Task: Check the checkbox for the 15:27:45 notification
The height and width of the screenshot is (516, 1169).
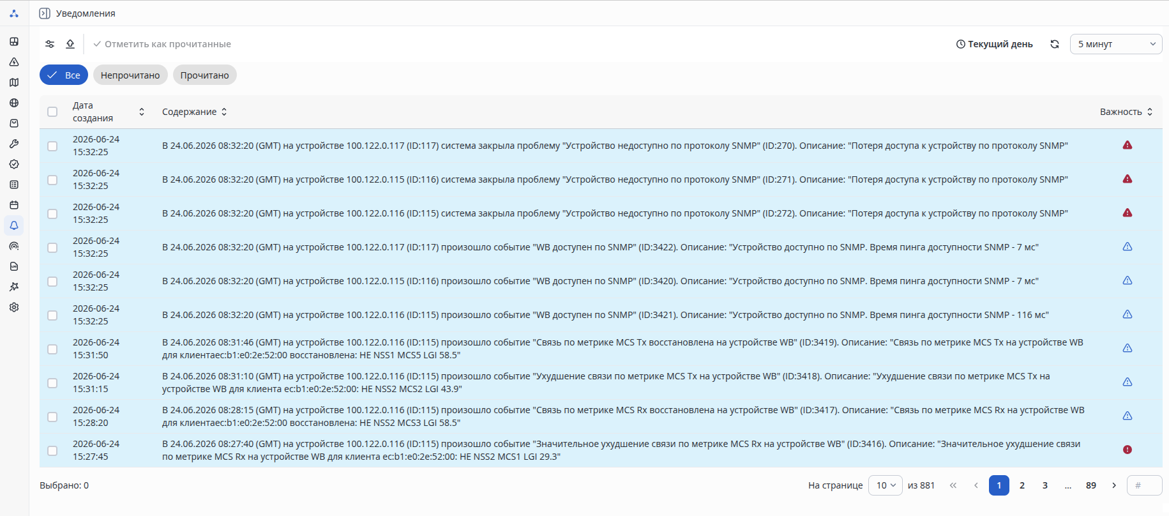Action: point(52,451)
